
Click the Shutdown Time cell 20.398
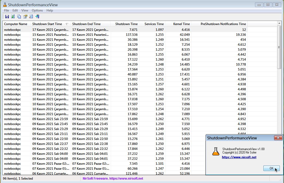click(133, 50)
